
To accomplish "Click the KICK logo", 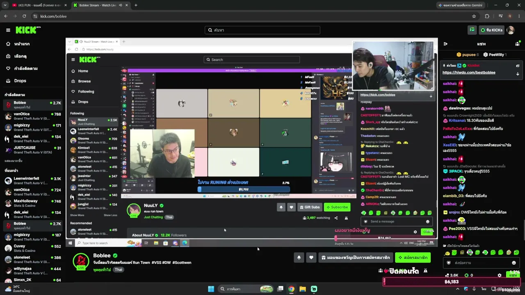I will [x=28, y=30].
